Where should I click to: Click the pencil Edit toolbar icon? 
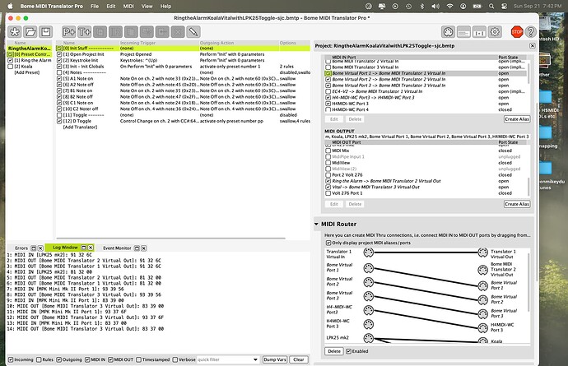[x=193, y=32]
